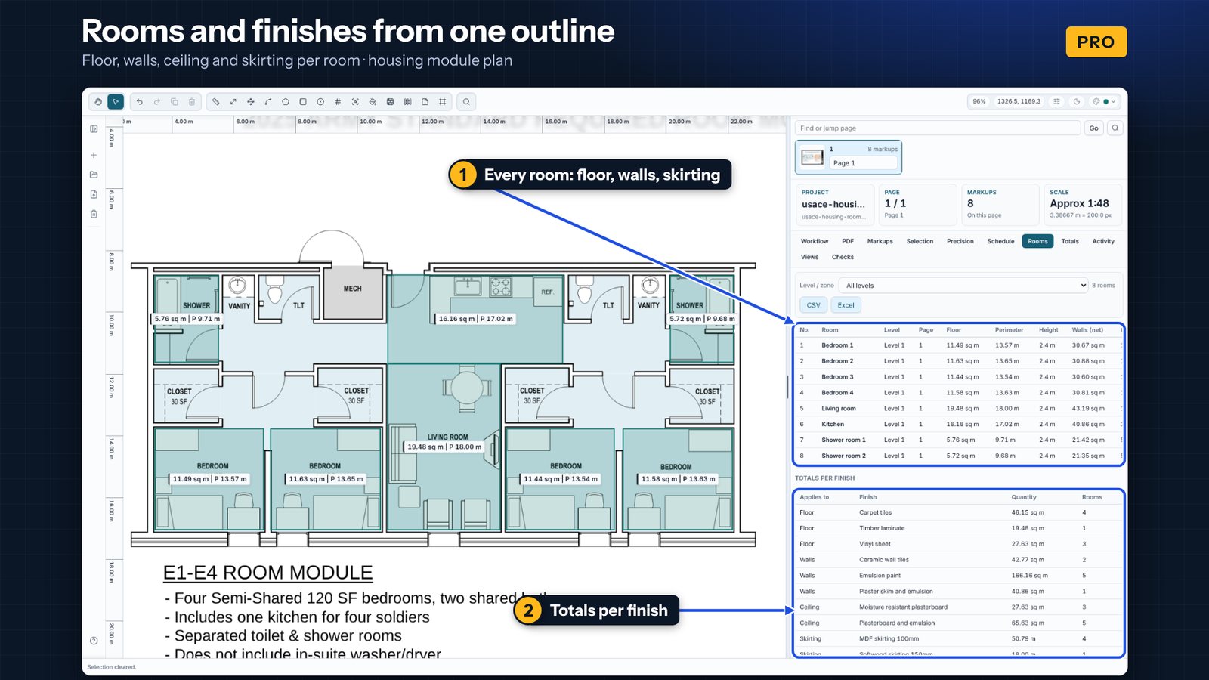Viewport: 1209px width, 680px height.
Task: Switch to the Workflow tab
Action: point(815,241)
